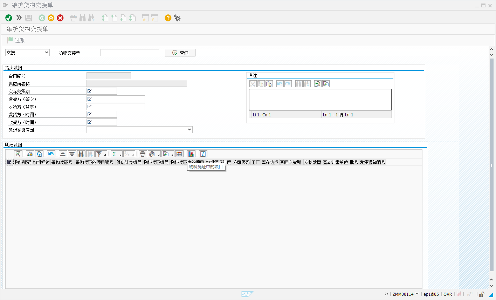
Task: Open Help via the question mark icon
Action: coord(168,18)
